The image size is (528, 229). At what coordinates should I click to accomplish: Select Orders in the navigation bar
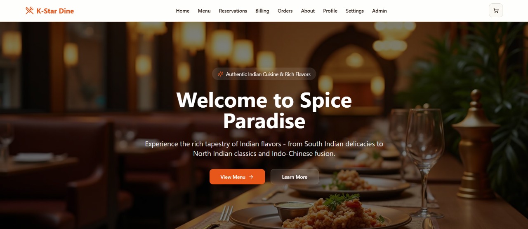pyautogui.click(x=285, y=11)
